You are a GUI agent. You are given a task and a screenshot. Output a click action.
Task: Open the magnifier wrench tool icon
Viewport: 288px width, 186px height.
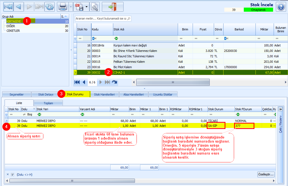tap(95, 7)
